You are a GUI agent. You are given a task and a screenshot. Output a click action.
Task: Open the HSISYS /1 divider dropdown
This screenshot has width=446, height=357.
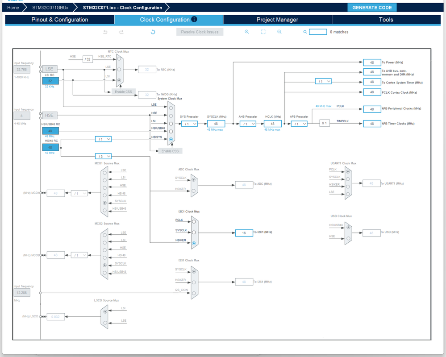(x=103, y=139)
